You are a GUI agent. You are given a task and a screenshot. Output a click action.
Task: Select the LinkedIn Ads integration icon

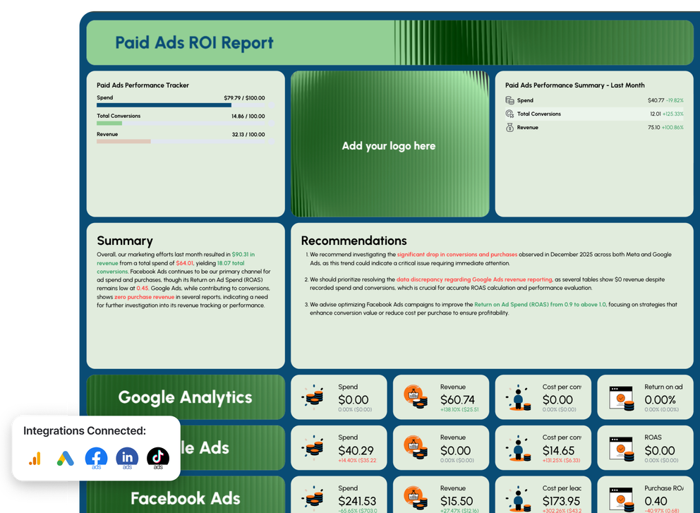pos(127,457)
